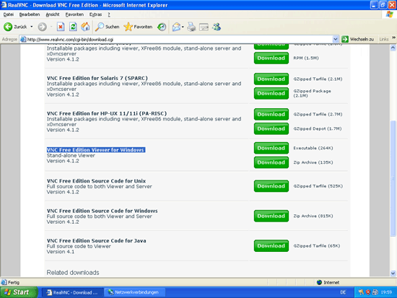
Task: Open the Bearbeiten menu
Action: pos(30,14)
